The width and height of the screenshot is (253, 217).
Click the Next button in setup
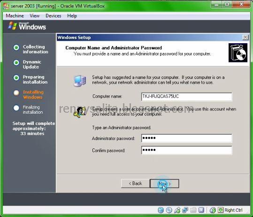click(x=164, y=183)
